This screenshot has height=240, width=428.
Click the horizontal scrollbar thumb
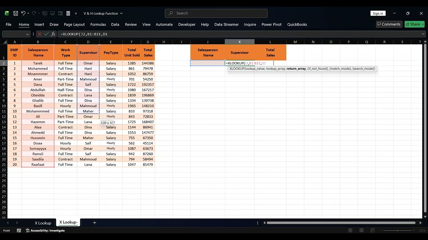point(341,223)
